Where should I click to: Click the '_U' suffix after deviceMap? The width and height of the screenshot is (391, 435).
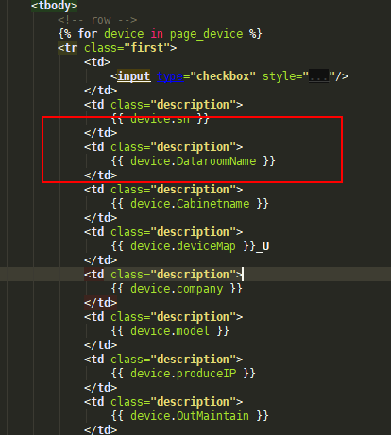coord(263,246)
